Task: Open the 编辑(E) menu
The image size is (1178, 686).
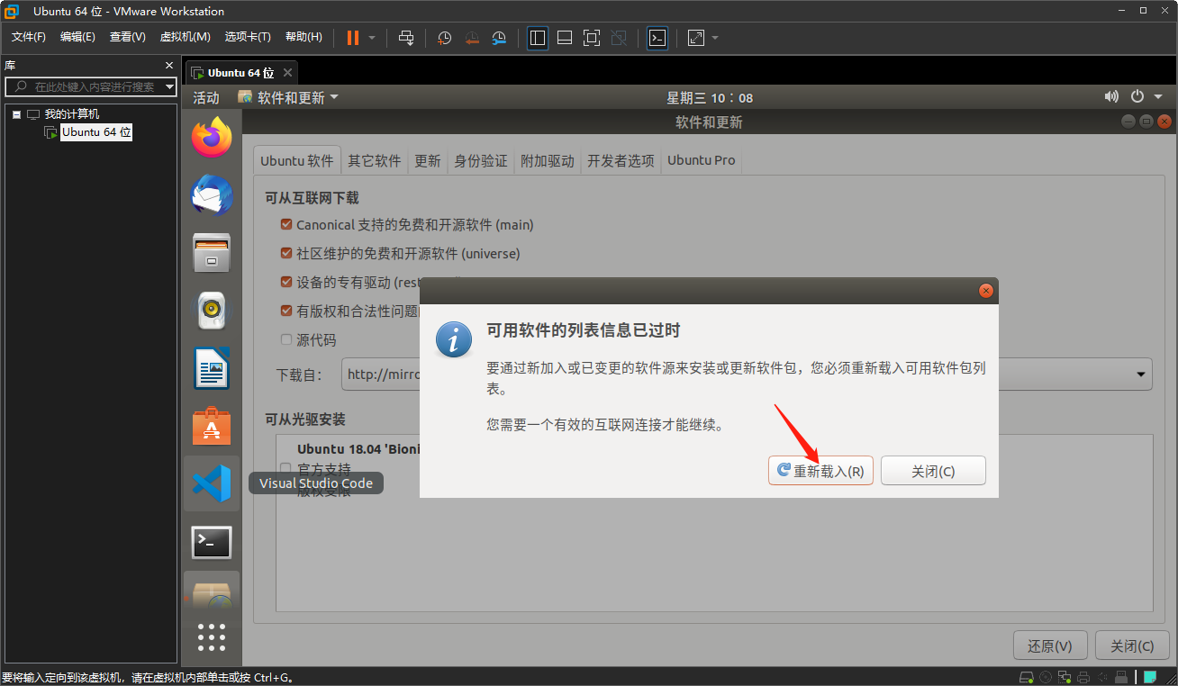Action: [x=77, y=37]
